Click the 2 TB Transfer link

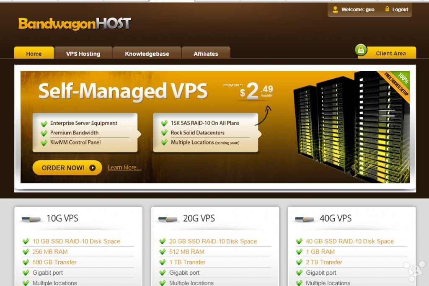click(324, 262)
